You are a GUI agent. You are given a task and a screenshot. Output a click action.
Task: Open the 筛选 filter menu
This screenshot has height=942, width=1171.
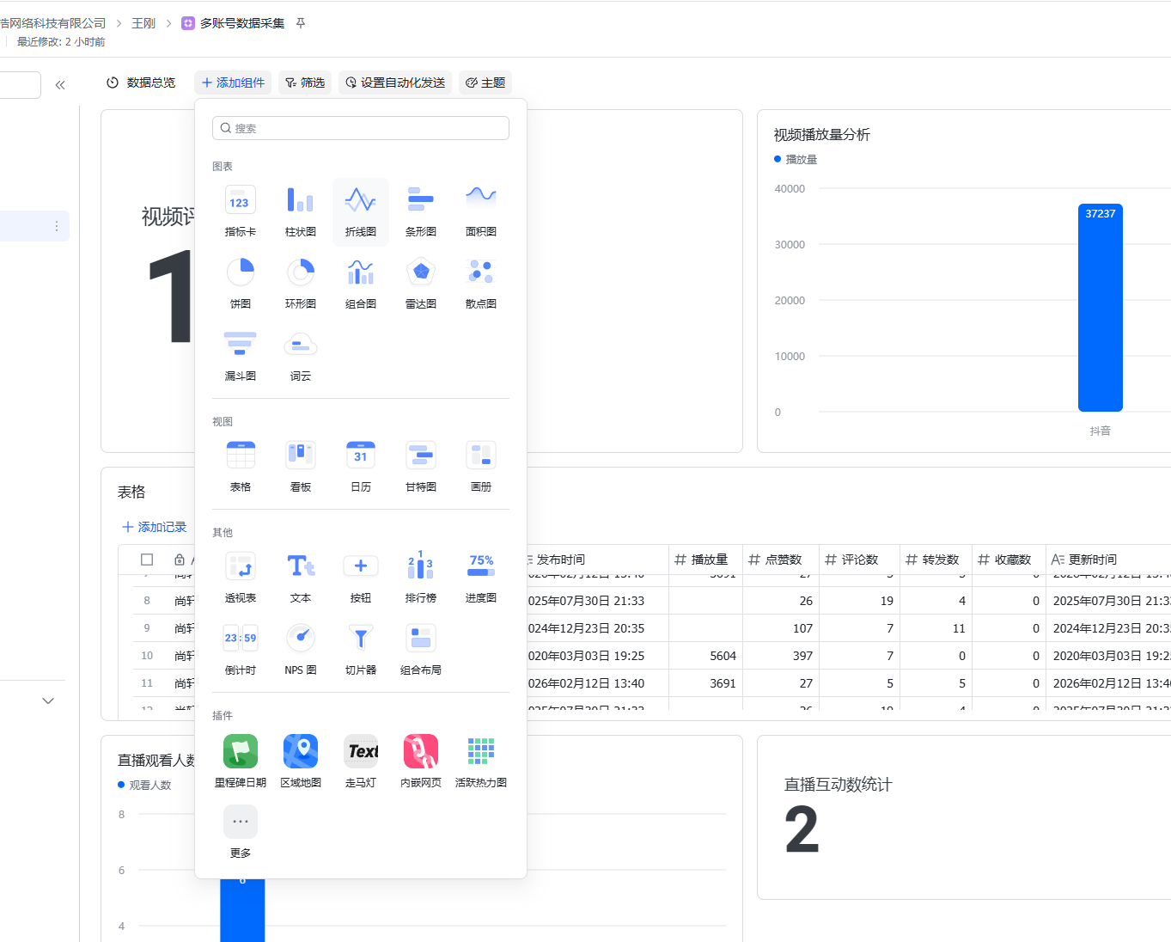(305, 83)
